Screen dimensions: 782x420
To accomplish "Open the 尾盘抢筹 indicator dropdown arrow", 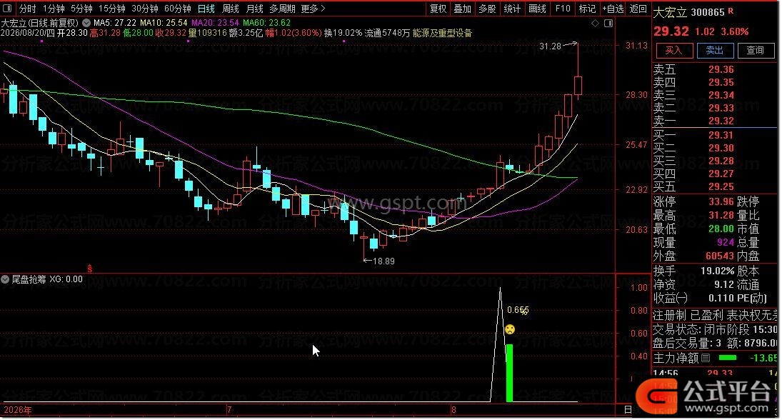I will point(5,279).
